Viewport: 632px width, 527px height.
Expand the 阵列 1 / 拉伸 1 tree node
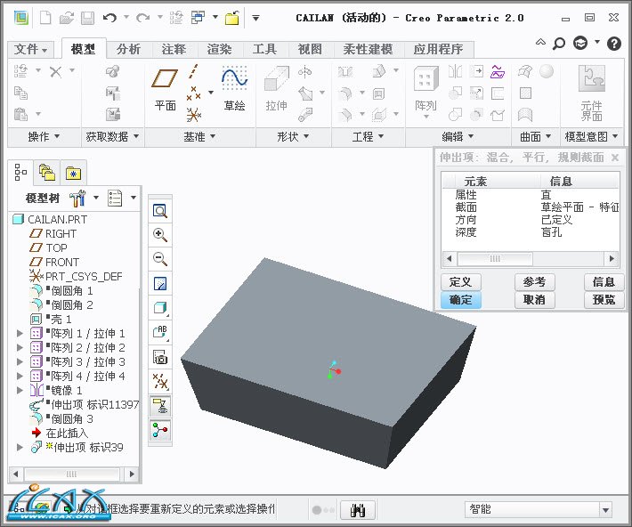pos(20,333)
